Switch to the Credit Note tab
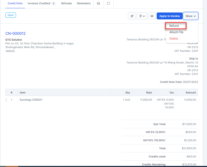 pyautogui.click(x=15, y=3)
